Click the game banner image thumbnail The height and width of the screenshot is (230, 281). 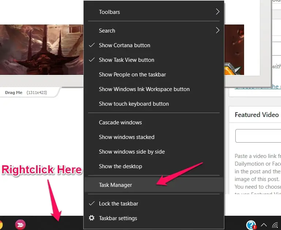[42, 50]
